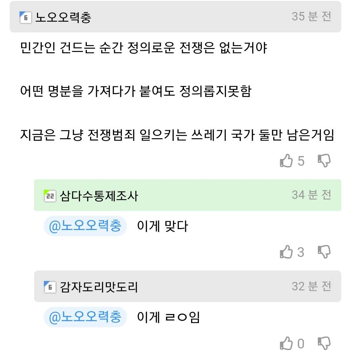Click the level 6 badge beside 노오오력충

point(25,17)
